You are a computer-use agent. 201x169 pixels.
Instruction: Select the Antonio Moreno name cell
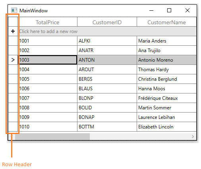pyautogui.click(x=166, y=60)
